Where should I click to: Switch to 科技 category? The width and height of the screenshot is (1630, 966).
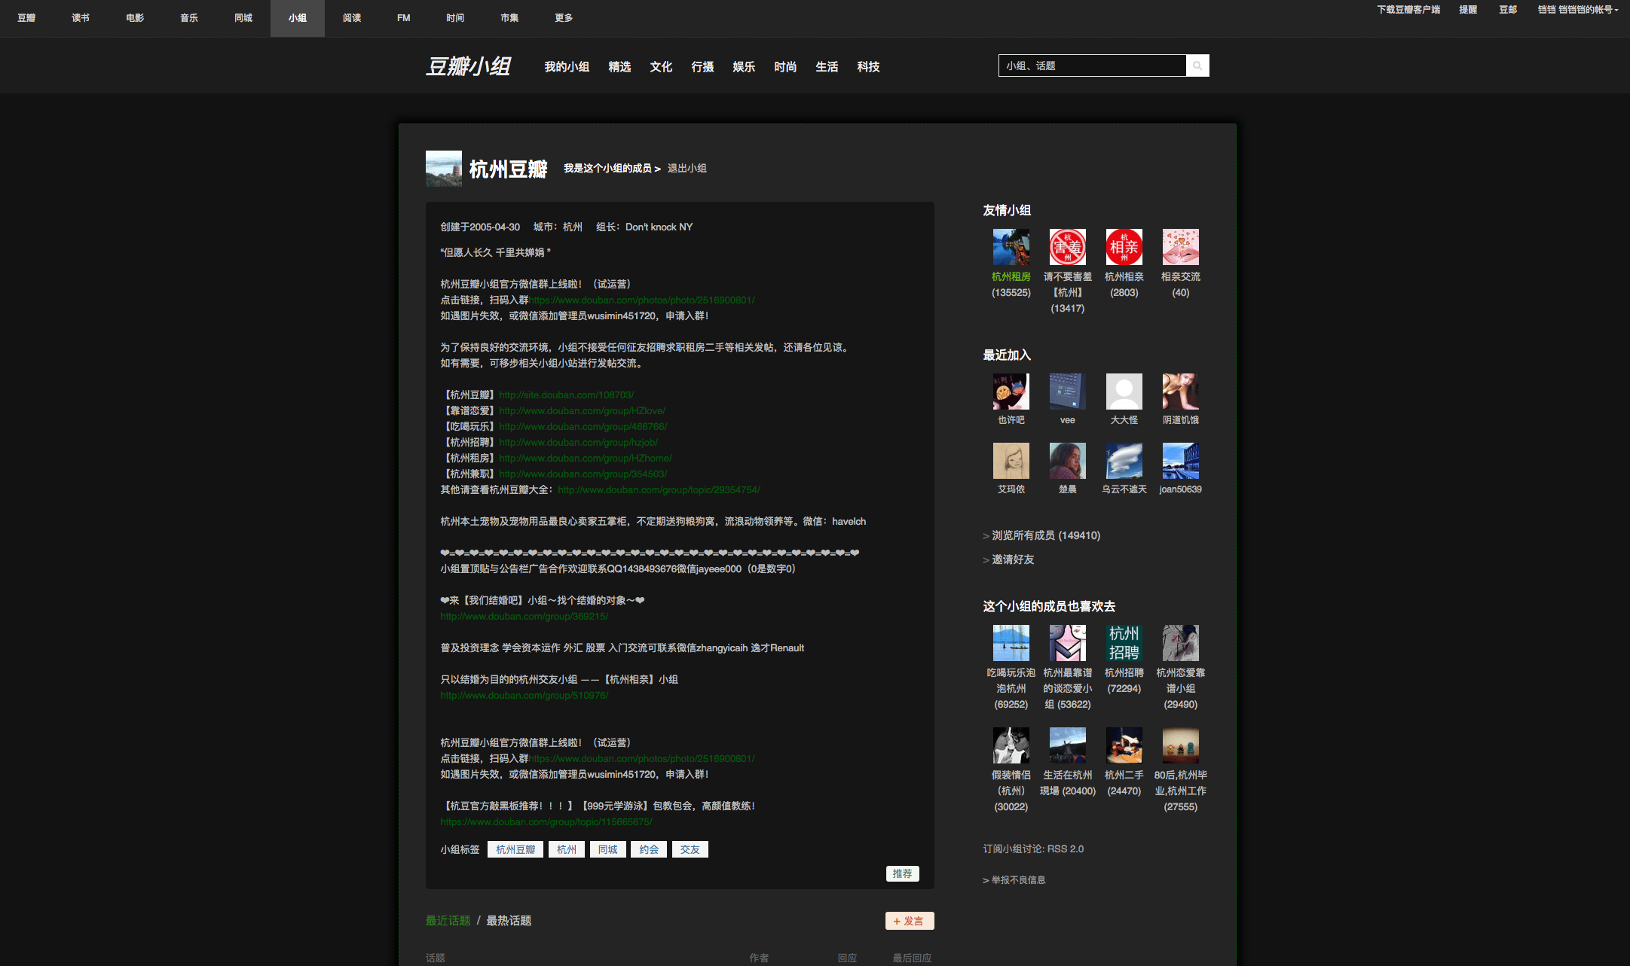pyautogui.click(x=868, y=67)
